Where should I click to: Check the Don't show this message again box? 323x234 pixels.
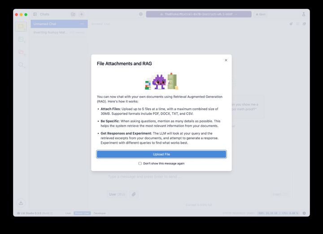pos(140,163)
